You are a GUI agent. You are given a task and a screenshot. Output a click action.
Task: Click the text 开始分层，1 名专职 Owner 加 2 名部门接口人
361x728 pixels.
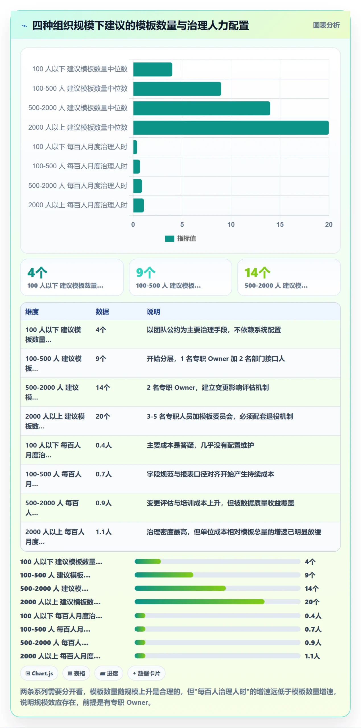(x=216, y=358)
